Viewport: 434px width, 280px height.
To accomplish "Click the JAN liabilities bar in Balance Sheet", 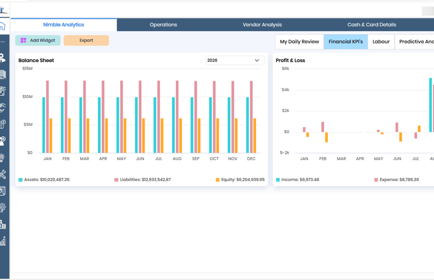I will coord(47,117).
